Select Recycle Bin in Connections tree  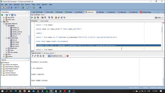(11, 18)
